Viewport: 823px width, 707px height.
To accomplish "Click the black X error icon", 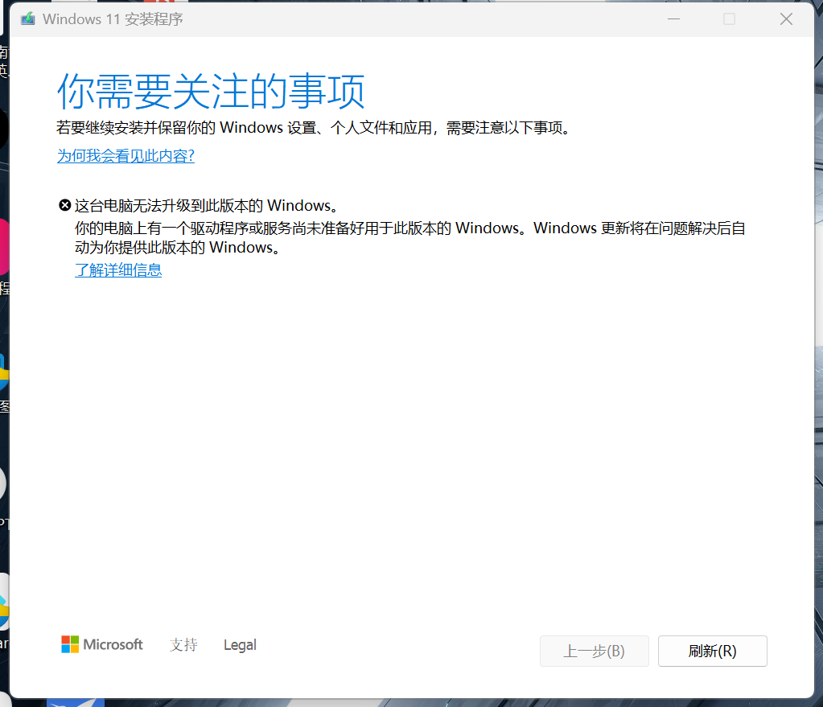I will (x=64, y=205).
